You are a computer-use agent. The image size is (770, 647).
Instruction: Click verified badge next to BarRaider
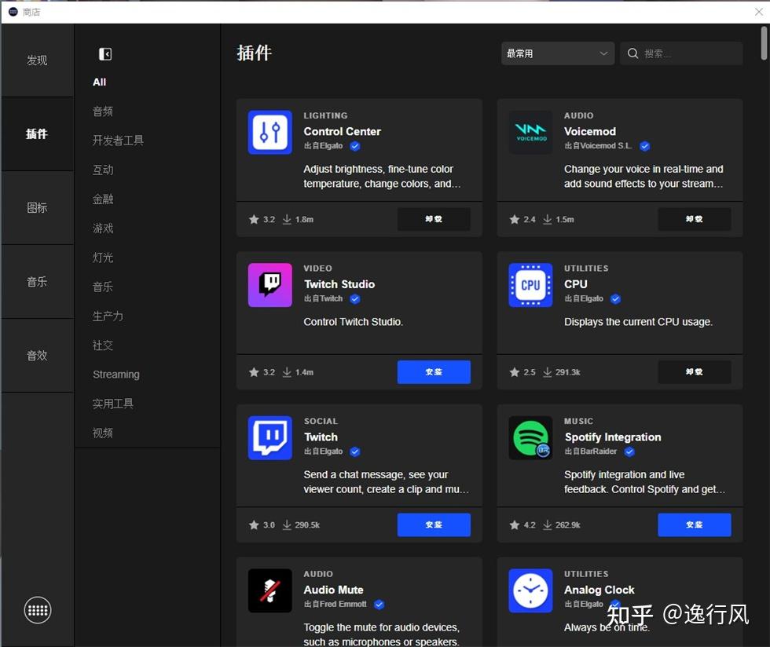629,451
